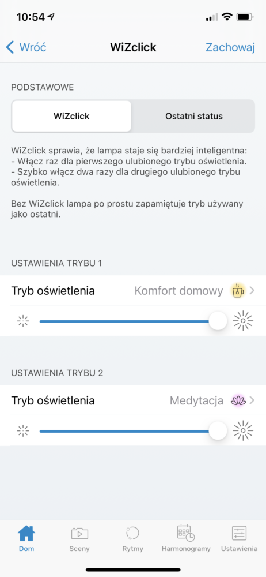Tap min brightness icon in mode 2
The image size is (266, 577).
click(23, 430)
